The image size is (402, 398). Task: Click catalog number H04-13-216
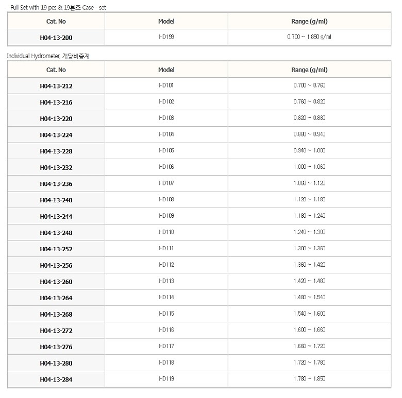pyautogui.click(x=56, y=102)
